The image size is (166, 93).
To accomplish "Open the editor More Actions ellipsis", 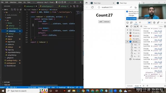I will click(81, 6).
